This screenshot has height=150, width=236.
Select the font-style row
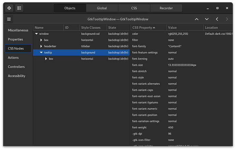(182, 78)
